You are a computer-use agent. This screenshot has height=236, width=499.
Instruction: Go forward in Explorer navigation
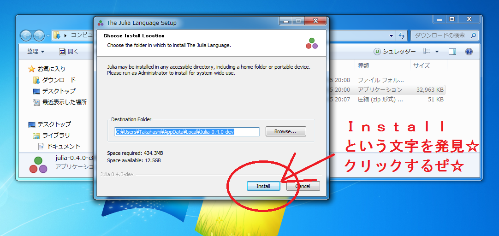38,35
